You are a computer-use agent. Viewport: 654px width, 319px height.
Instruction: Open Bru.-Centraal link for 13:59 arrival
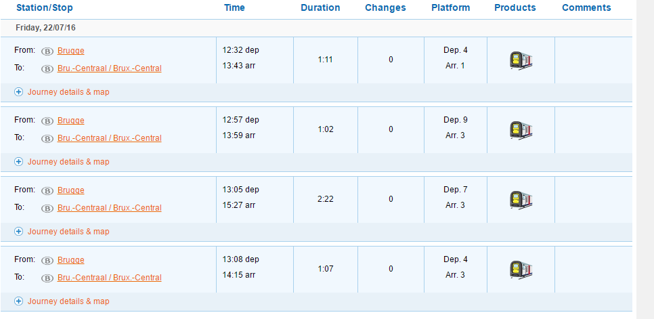[x=109, y=138]
